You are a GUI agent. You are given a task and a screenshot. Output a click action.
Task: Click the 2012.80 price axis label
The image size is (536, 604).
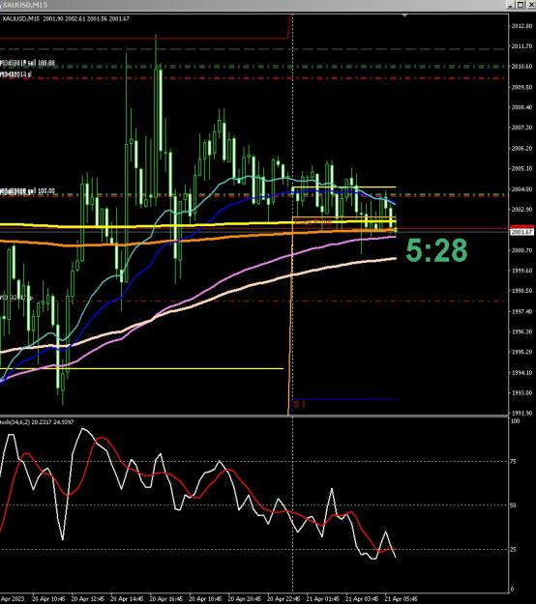[x=521, y=26]
